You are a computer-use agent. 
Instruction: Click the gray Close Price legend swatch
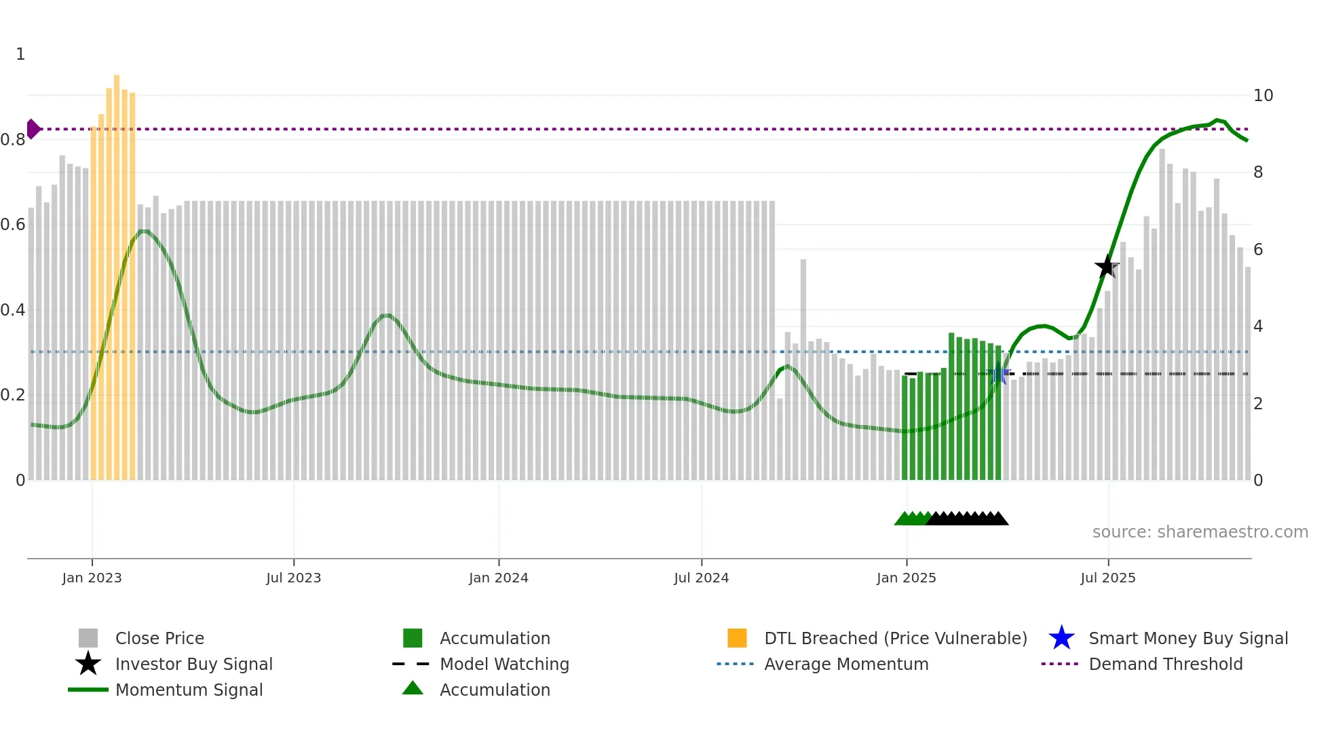pyautogui.click(x=88, y=638)
